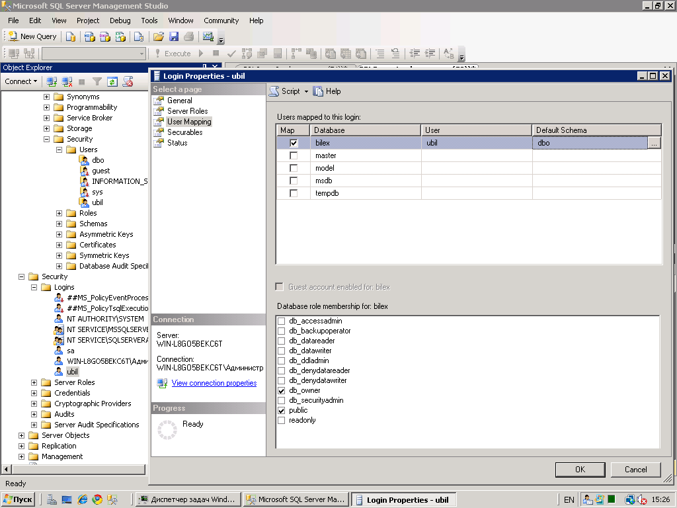Open Help in Login Properties dialog

tap(327, 91)
